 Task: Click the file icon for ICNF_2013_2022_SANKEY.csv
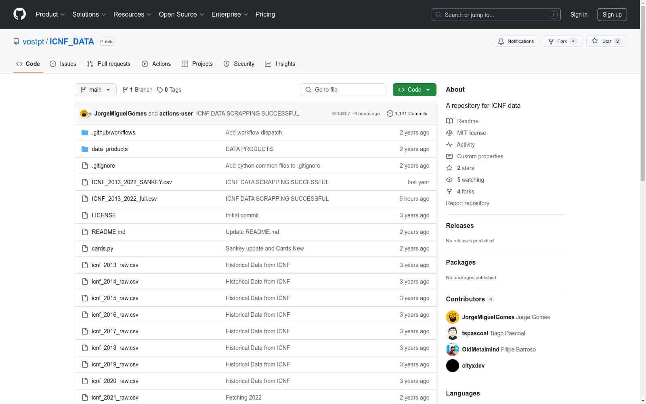[85, 182]
